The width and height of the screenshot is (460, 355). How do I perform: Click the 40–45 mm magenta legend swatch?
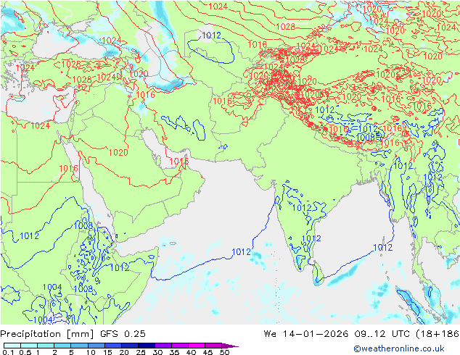coord(197,346)
